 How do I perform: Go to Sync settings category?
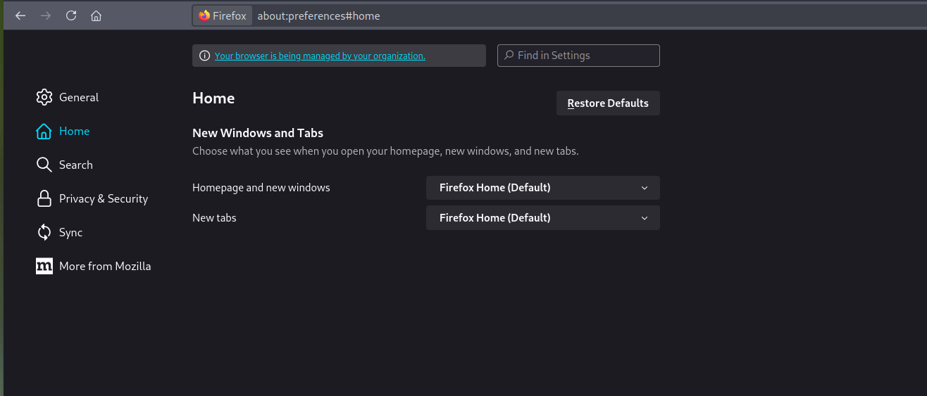(x=70, y=232)
